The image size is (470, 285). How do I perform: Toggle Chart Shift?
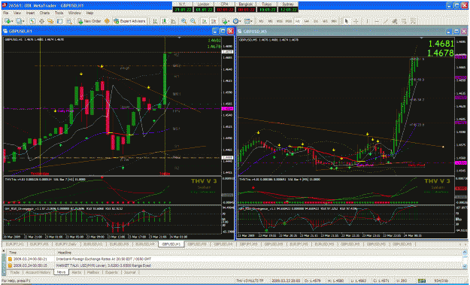[x=214, y=21]
